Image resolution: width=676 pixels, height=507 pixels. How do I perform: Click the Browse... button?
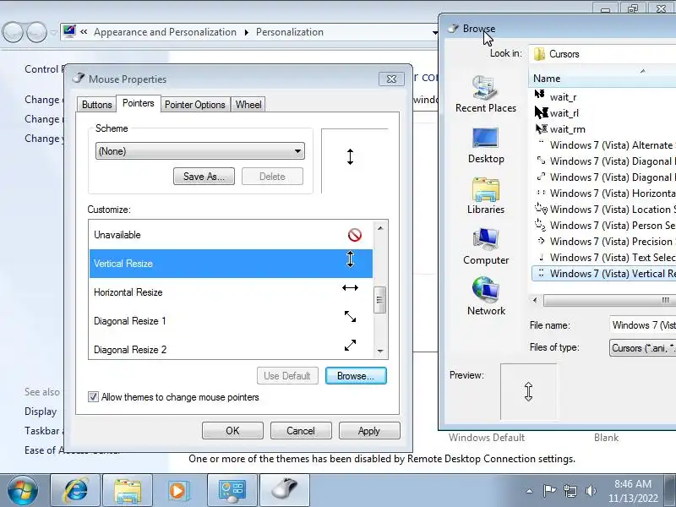tap(356, 376)
